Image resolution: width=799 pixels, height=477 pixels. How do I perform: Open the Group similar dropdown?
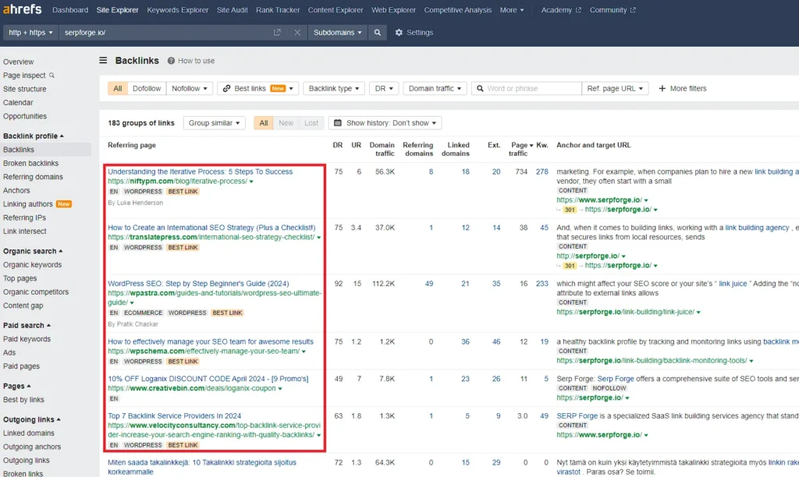pos(214,122)
